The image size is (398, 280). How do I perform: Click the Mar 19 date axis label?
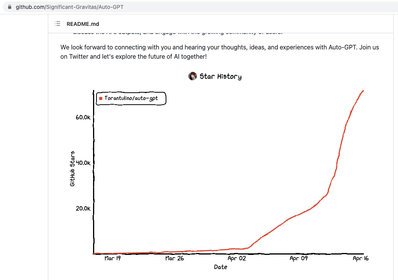112,258
